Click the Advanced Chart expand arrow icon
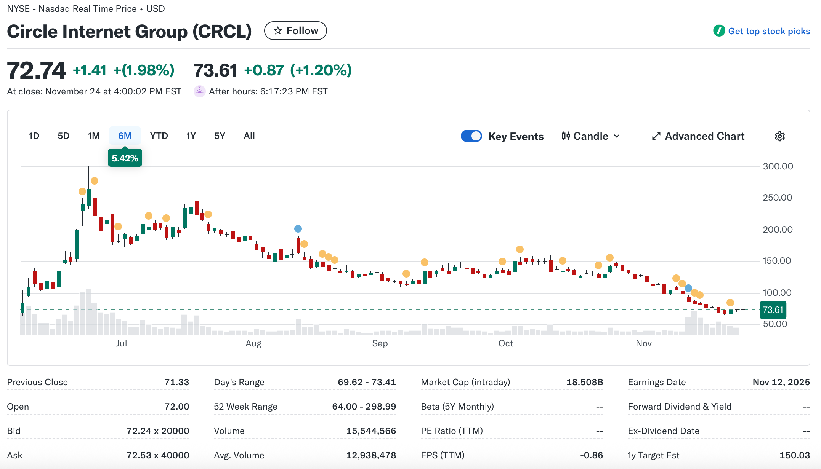The height and width of the screenshot is (469, 821). tap(656, 136)
